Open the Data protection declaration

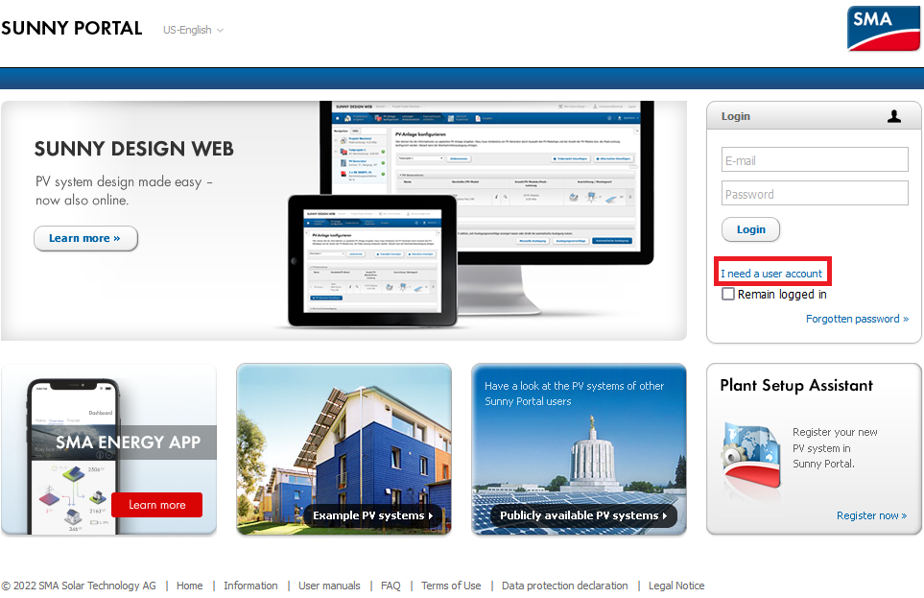(564, 586)
